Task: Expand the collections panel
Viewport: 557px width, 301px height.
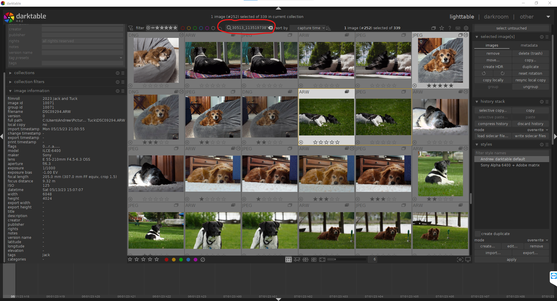Action: point(24,73)
